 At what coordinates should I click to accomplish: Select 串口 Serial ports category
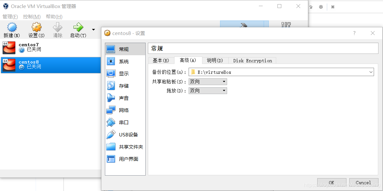(x=125, y=123)
